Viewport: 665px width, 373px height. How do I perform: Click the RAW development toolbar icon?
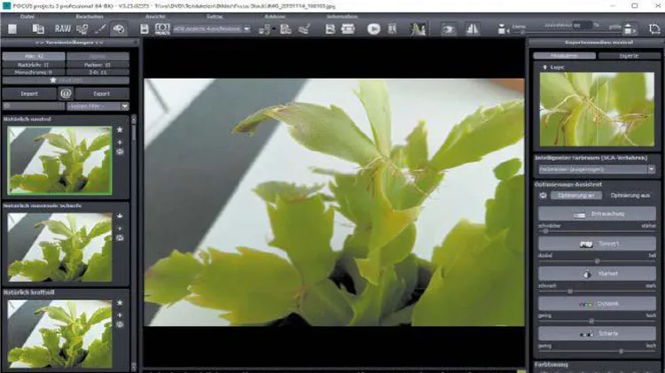click(63, 28)
